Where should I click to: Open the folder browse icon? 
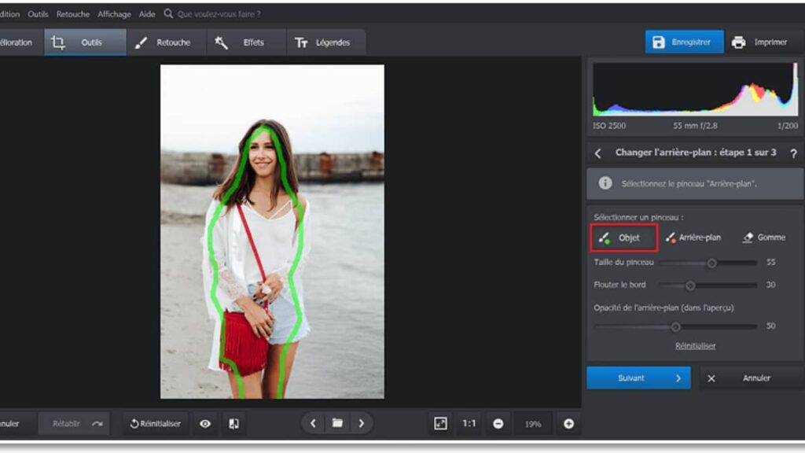337,423
